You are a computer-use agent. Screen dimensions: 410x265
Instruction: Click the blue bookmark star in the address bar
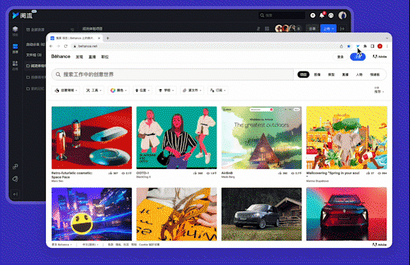(x=348, y=46)
